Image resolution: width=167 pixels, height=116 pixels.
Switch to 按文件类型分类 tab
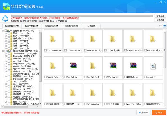pos(32,26)
